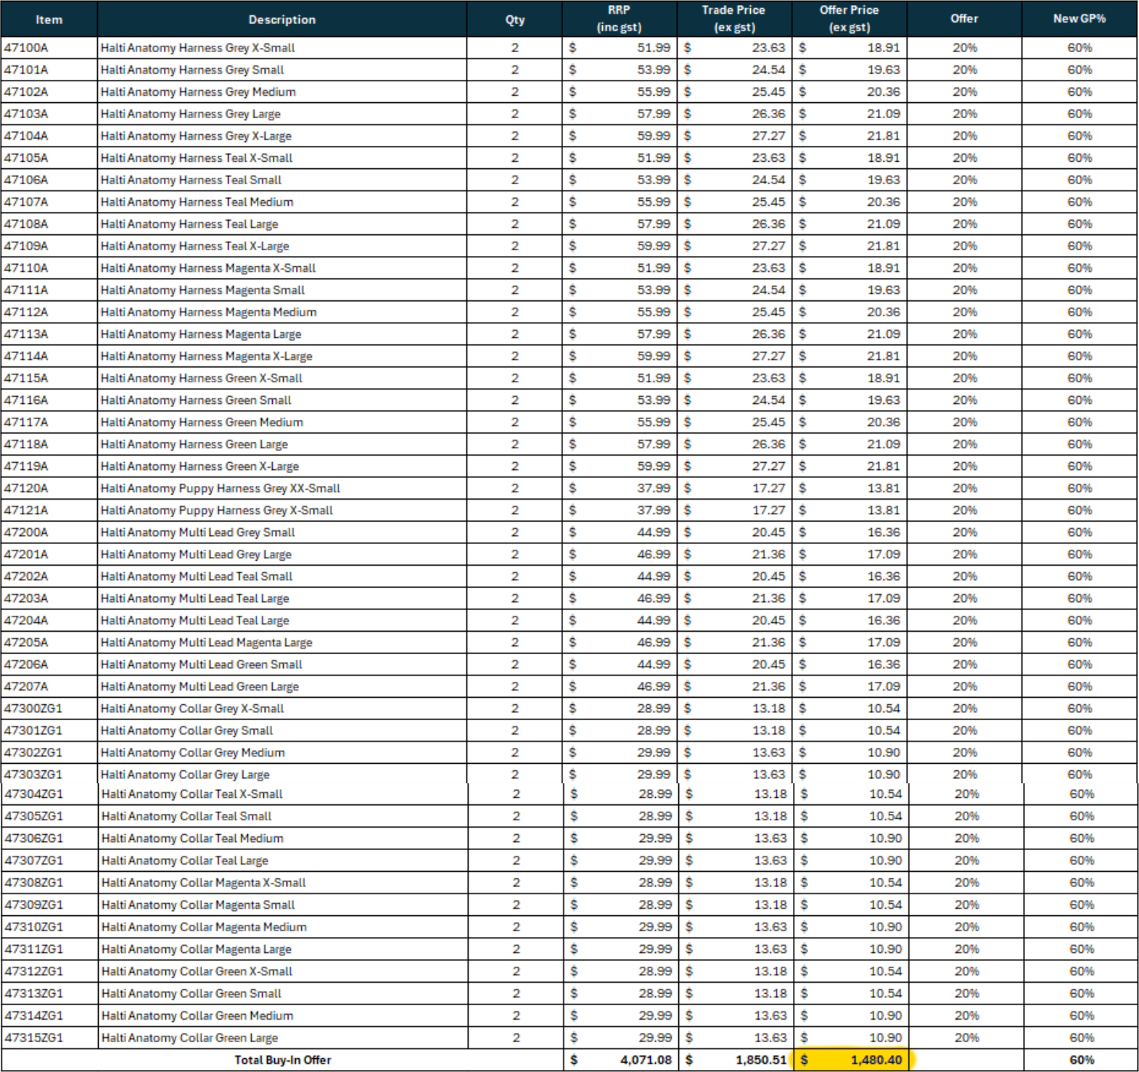Image resolution: width=1139 pixels, height=1072 pixels.
Task: Click the Offer Price (ex gst) header
Action: point(850,20)
